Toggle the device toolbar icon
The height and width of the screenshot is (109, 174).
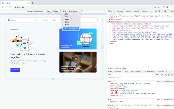click(112, 11)
